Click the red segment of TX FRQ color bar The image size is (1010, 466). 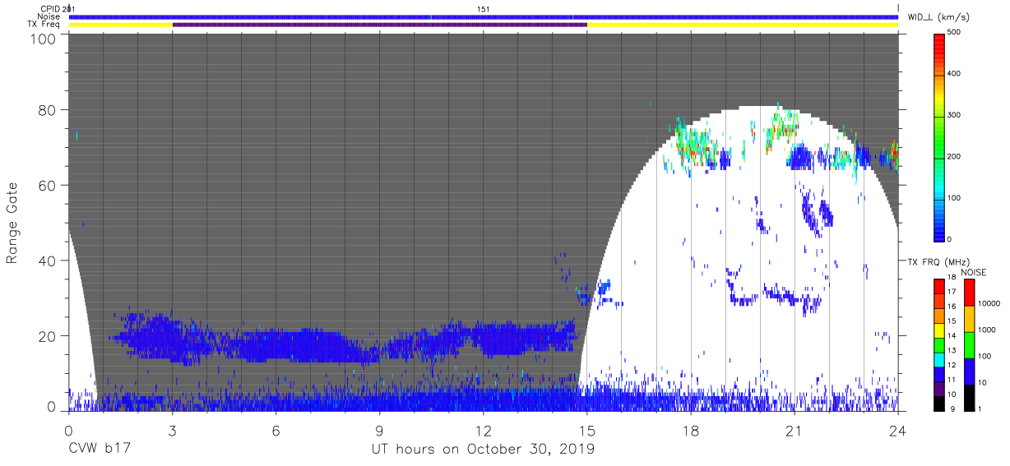pos(940,286)
